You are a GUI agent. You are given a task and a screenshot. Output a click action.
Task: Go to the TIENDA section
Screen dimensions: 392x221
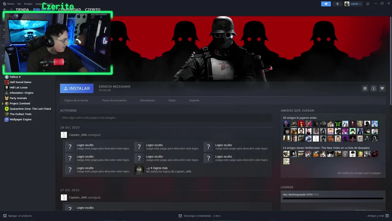click(22, 10)
